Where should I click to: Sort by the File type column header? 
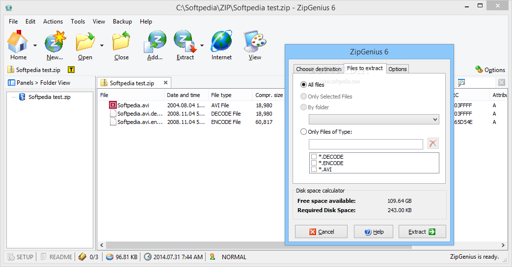(231, 95)
